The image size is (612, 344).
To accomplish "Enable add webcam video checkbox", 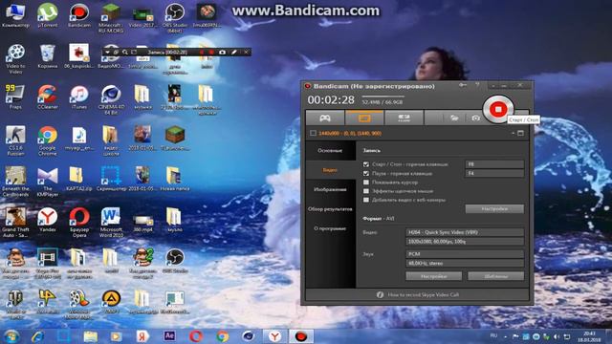I will (366, 200).
